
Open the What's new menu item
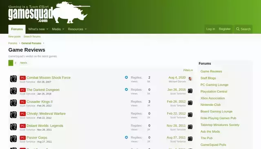[36, 29]
